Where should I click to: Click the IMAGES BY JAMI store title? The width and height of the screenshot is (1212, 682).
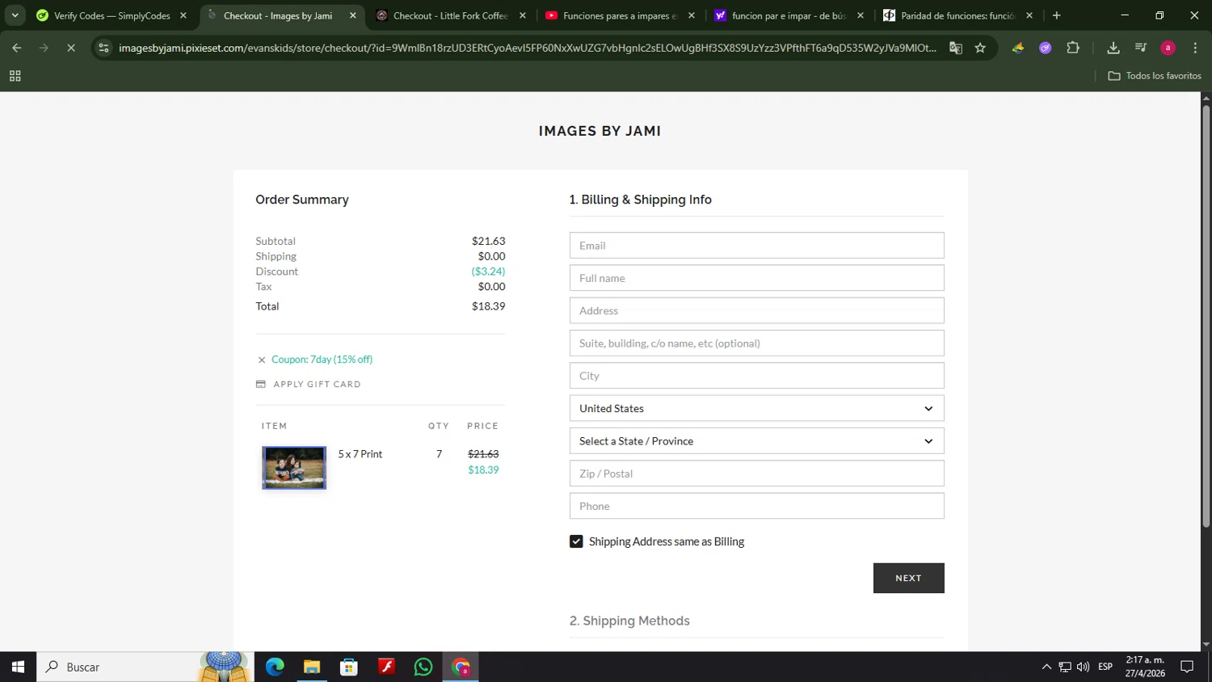pyautogui.click(x=600, y=131)
